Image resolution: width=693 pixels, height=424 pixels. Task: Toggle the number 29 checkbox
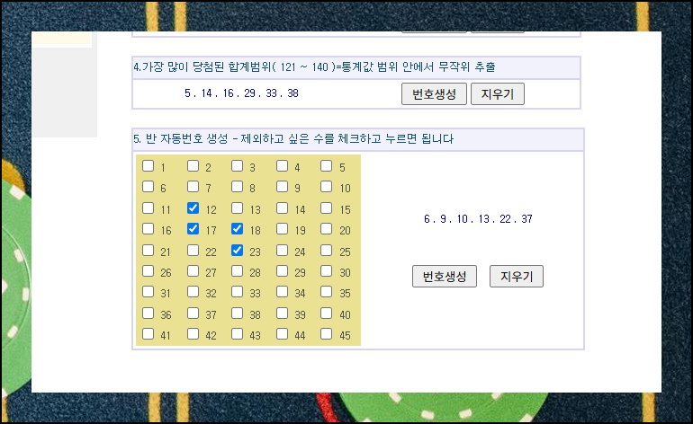[282, 271]
